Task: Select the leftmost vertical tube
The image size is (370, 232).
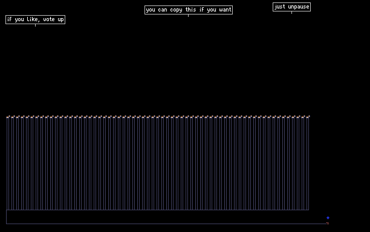Action: [x=8, y=164]
